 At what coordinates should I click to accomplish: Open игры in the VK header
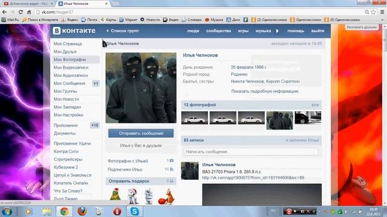[243, 31]
